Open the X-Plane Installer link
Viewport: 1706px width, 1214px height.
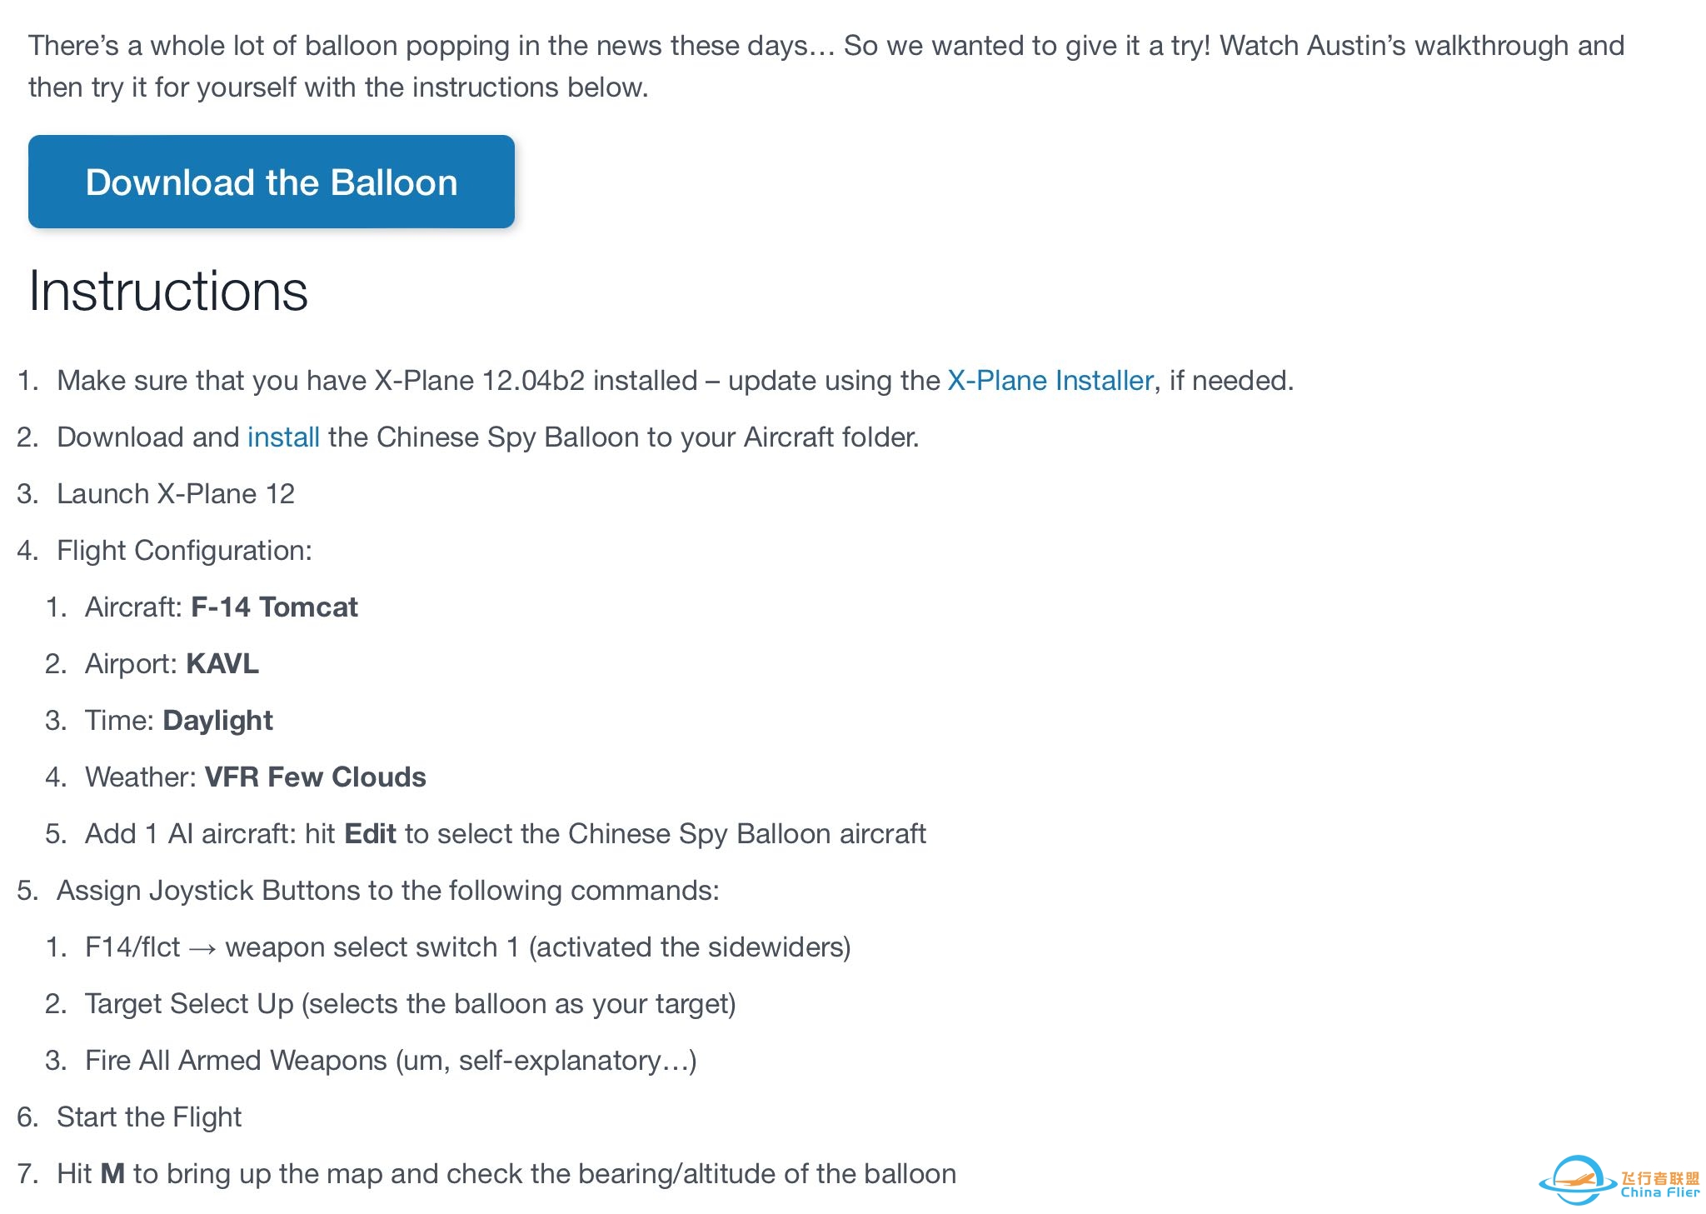1050,381
